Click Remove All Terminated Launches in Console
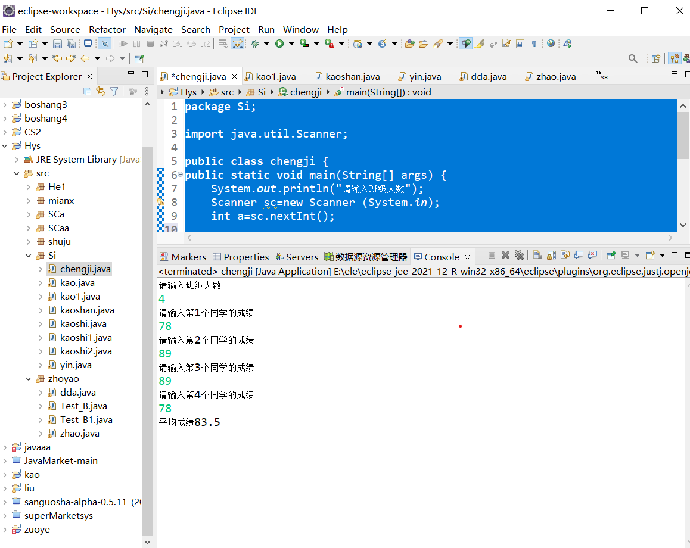690x548 pixels. click(519, 255)
